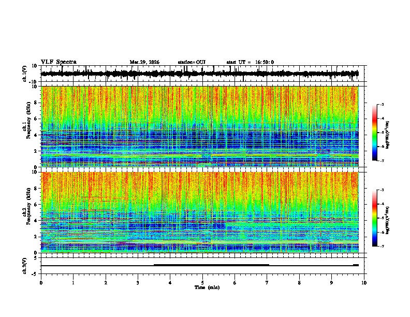The height and width of the screenshot is (317, 410).
Task: Click the "-7" label on ch.1 color scale
Action: click(x=382, y=161)
